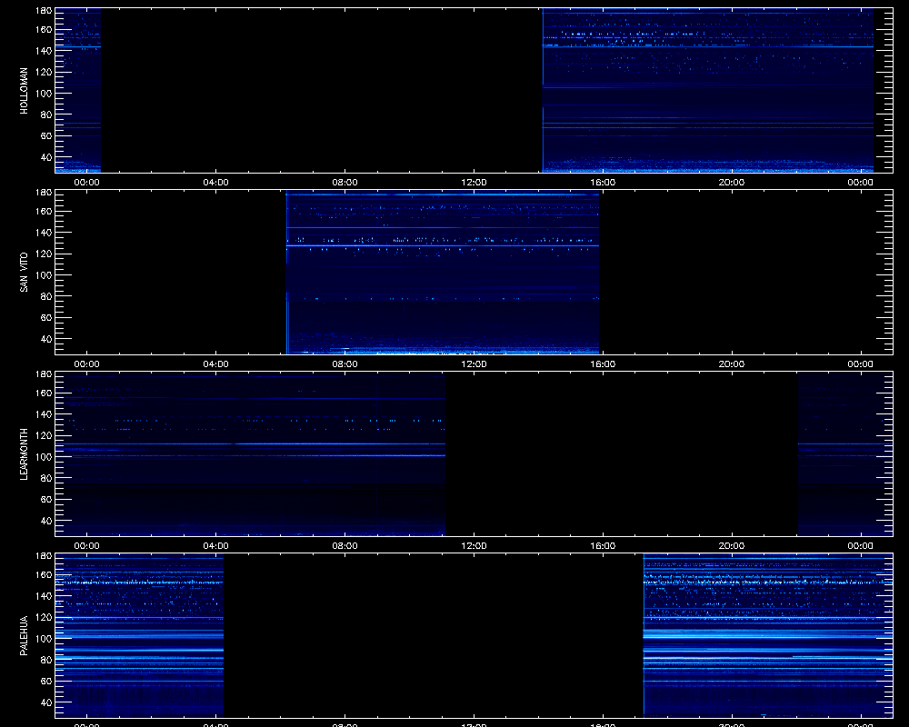Click the PALEHUA station label
The image size is (909, 727).
(24, 635)
